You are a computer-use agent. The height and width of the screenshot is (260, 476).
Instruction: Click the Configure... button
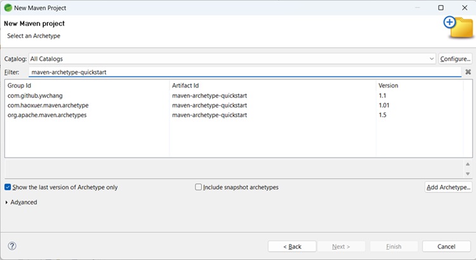click(x=455, y=59)
